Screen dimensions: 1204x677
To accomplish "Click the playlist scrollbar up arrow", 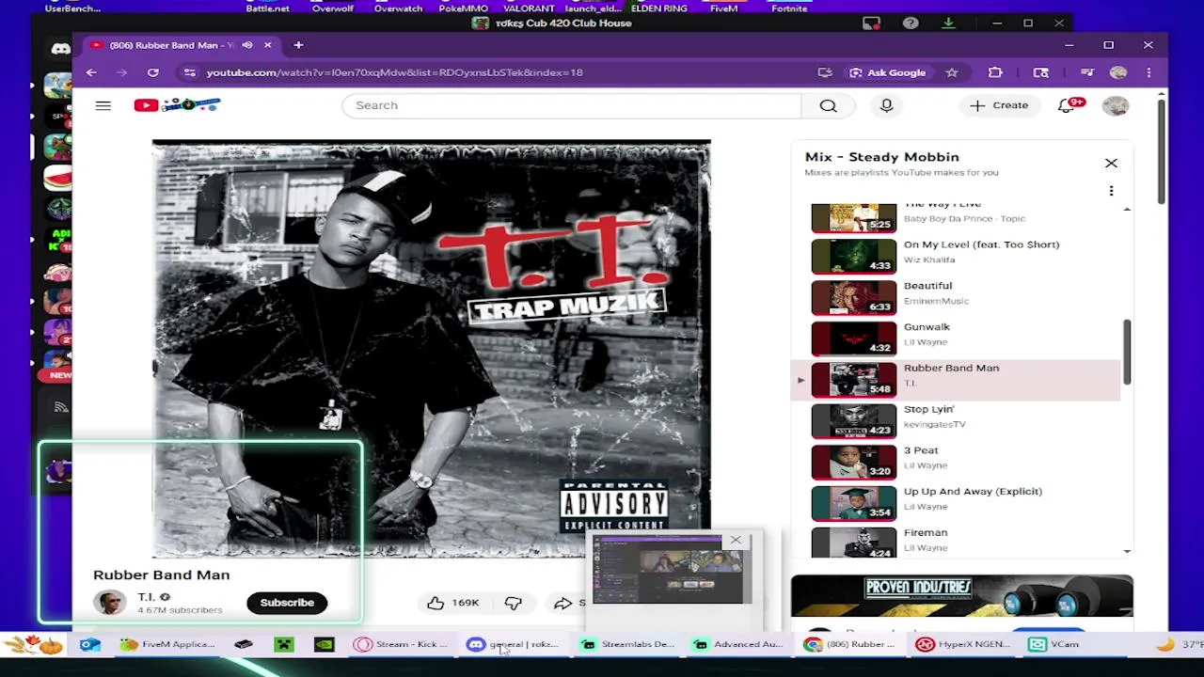I will 1127,209.
